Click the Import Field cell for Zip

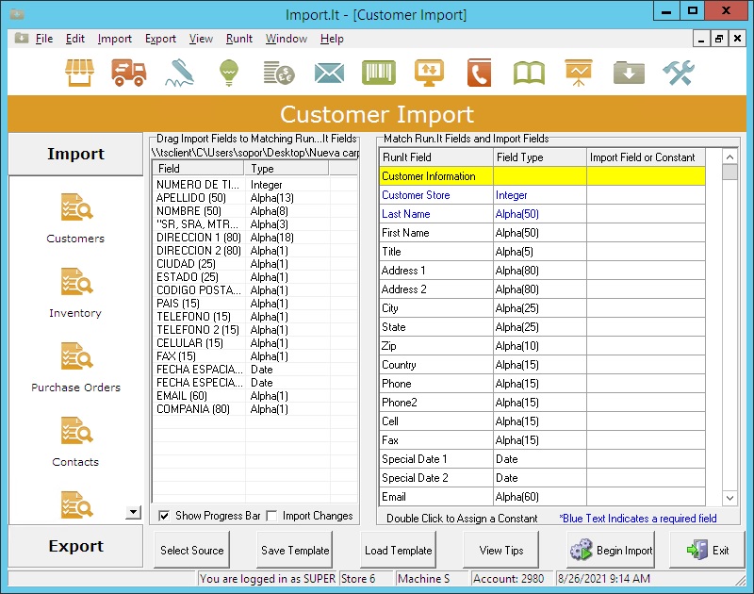647,346
